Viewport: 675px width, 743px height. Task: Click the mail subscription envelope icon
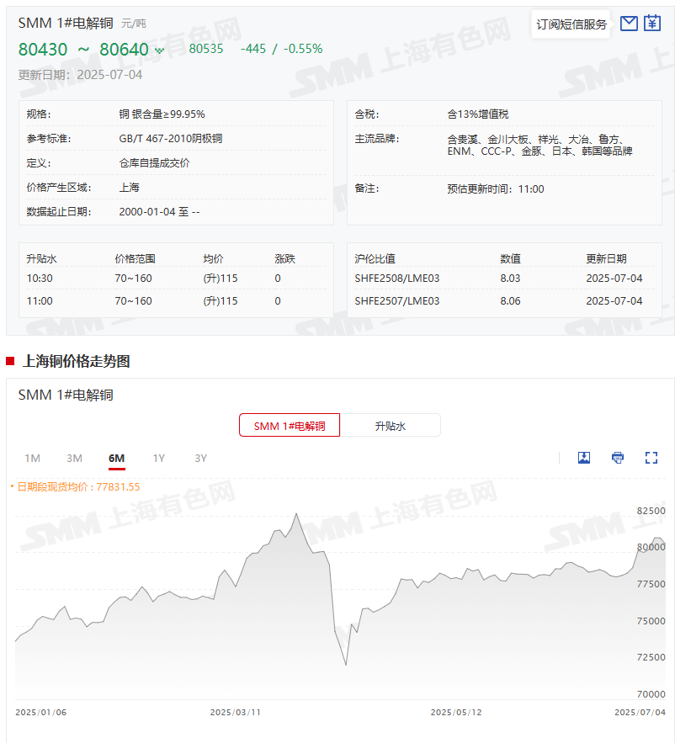[629, 24]
